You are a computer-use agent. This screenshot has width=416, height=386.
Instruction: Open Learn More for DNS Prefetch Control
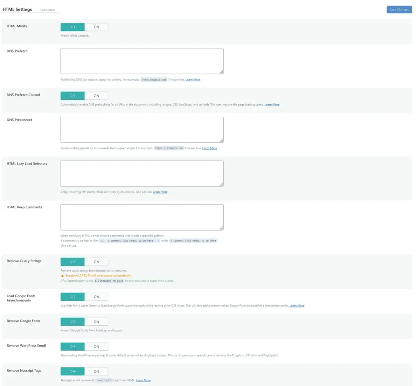[272, 104]
